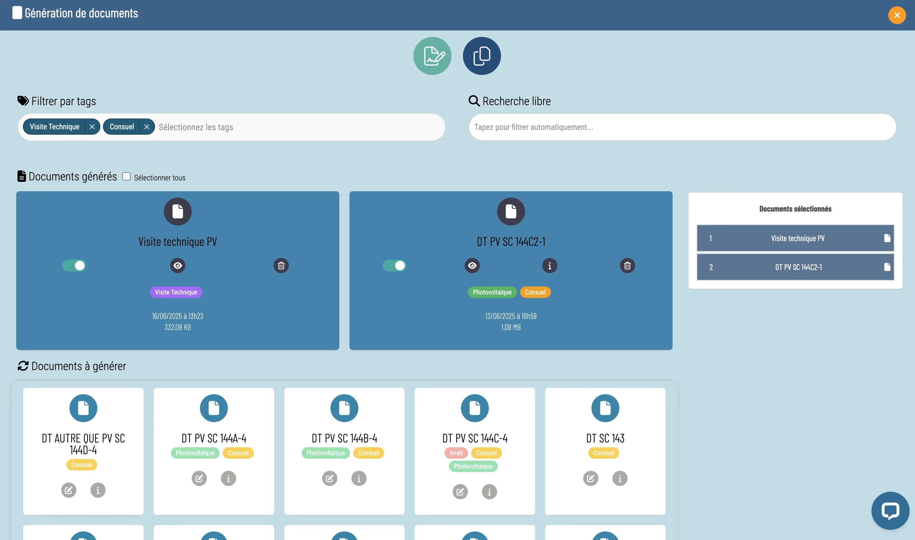The height and width of the screenshot is (540, 915).
Task: Delete the DT PV SC 144C2-1 document
Action: (x=627, y=266)
